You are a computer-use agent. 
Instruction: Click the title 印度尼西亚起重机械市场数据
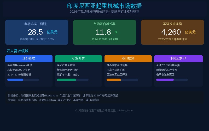tap(104, 6)
